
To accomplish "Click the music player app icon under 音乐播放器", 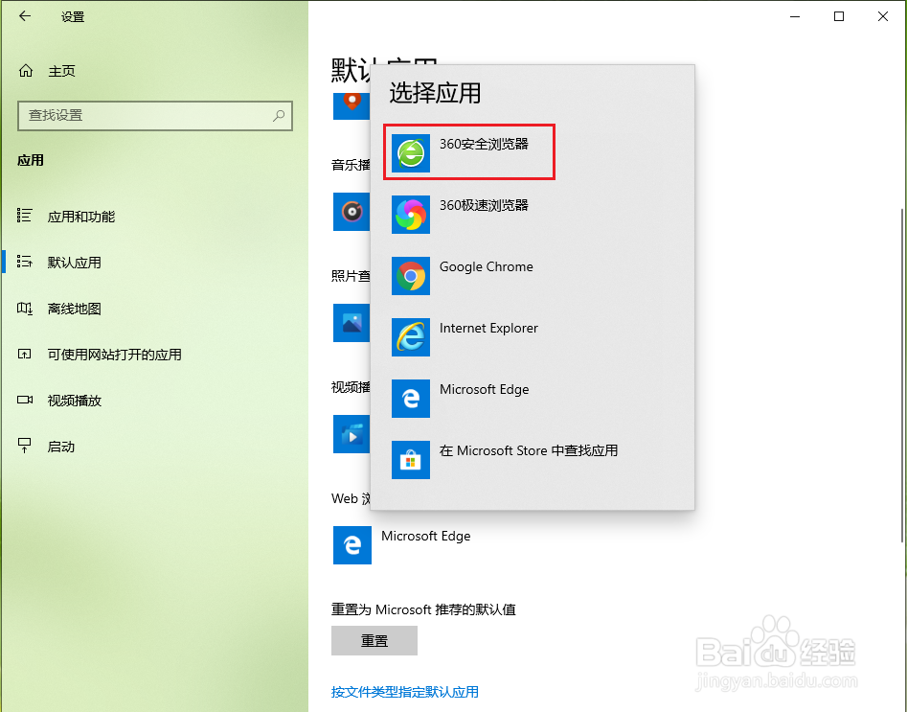I will tap(351, 212).
